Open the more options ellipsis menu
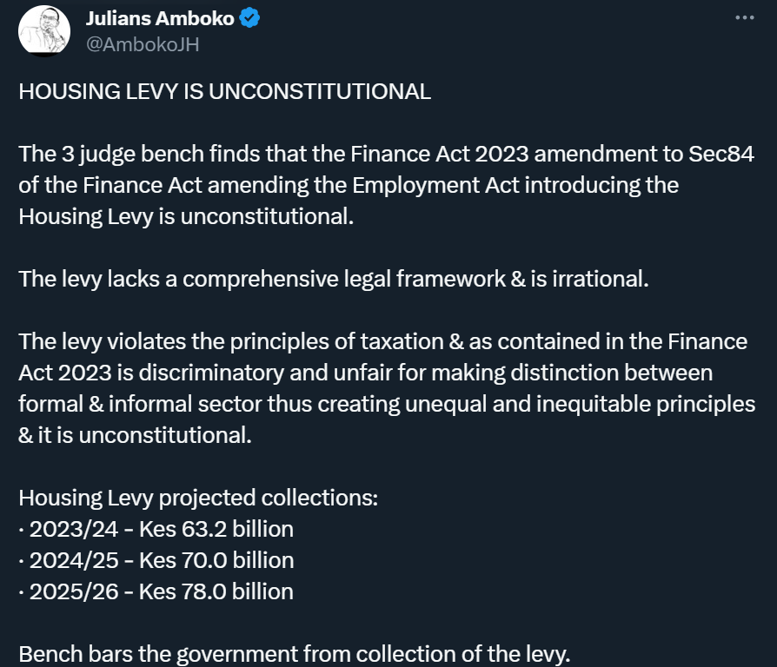 click(746, 17)
